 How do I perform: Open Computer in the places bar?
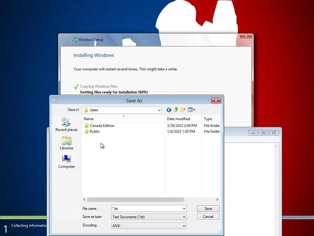[x=67, y=162]
